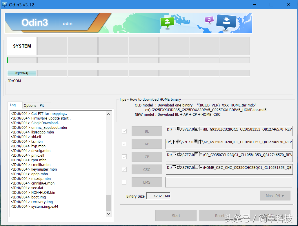Click log line 'system.img.ext4'
This screenshot has height=226, width=298.
(x=34, y=206)
